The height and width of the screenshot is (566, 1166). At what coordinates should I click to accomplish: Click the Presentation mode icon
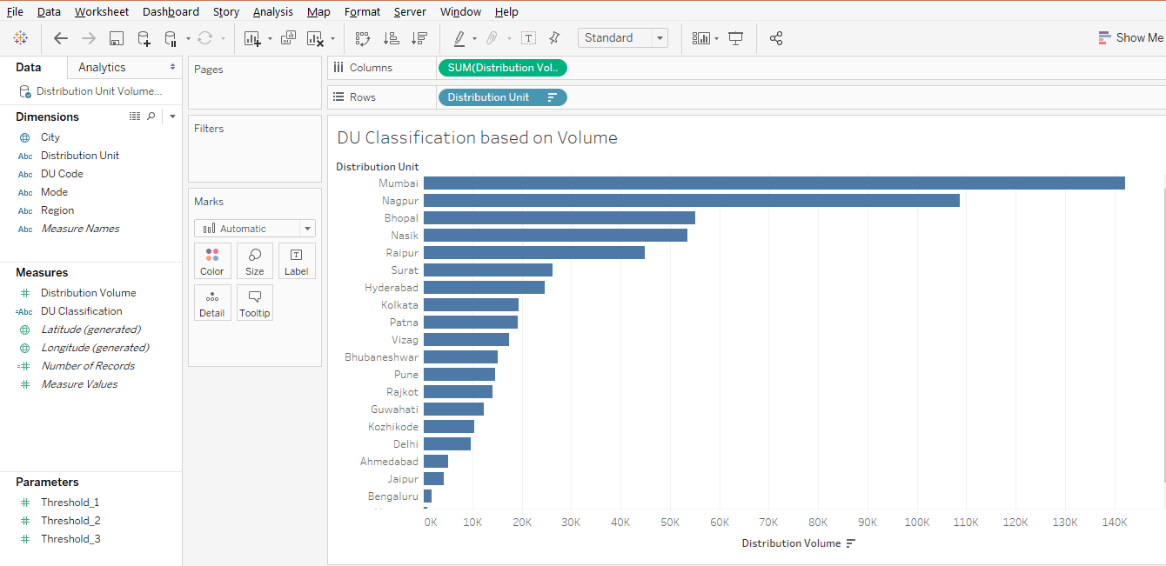click(736, 38)
